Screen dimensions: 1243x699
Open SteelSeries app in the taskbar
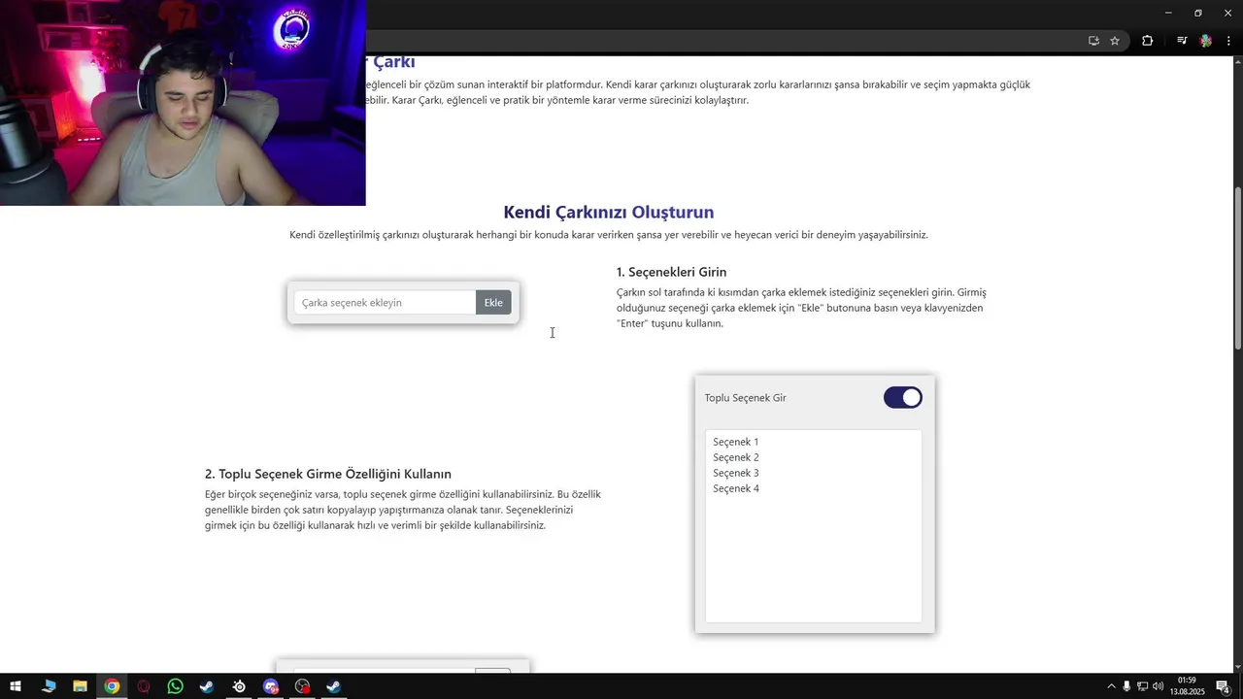click(239, 686)
